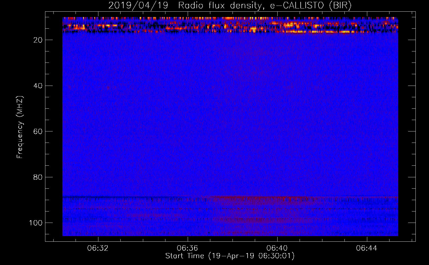The image size is (429, 265).
Task: Click the 60 MHz frequency tick label
Action: click(38, 131)
